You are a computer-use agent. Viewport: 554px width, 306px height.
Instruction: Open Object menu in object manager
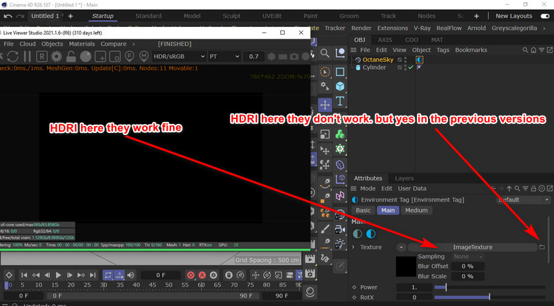421,50
